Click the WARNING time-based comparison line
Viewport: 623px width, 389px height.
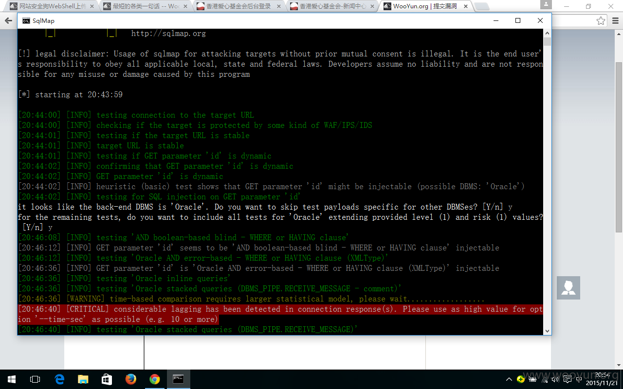(x=251, y=299)
